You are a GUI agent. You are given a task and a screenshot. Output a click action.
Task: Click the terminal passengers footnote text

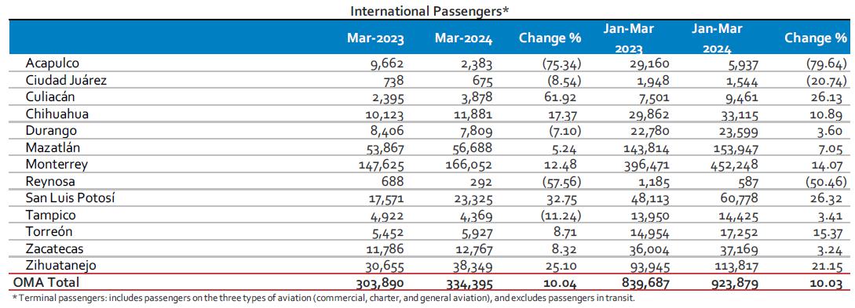point(323,299)
